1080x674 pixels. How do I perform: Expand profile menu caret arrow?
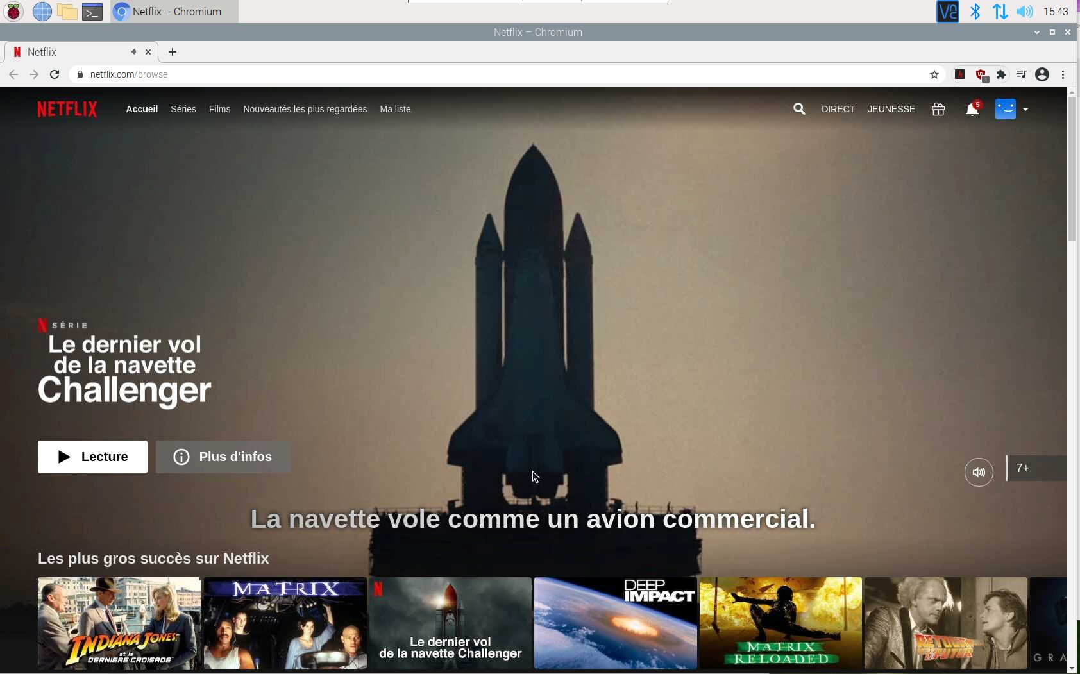pos(1025,110)
